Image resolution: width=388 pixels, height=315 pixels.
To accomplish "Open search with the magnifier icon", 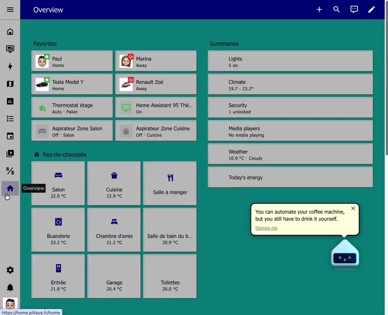I will click(337, 10).
